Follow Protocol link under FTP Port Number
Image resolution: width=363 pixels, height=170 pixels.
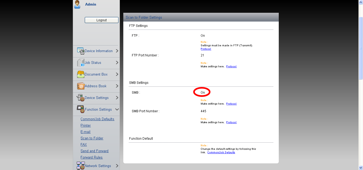pyautogui.click(x=231, y=67)
